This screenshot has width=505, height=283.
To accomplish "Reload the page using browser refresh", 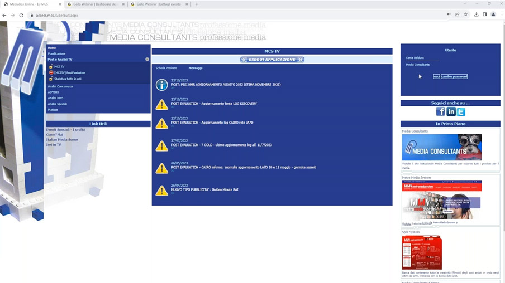I will (x=21, y=15).
